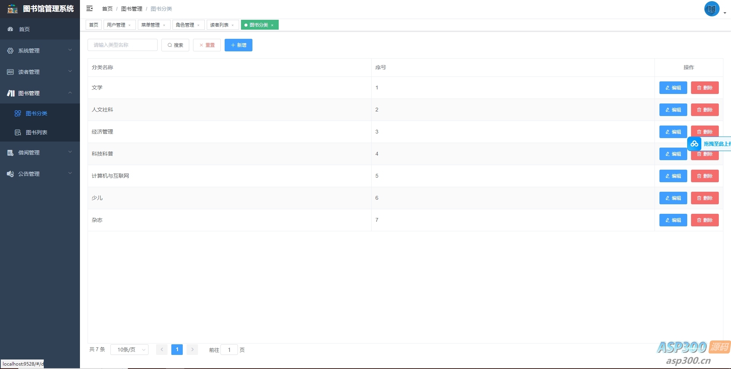Screen dimensions: 731x369
Task: Switch to the 首页 tab
Action: pos(94,25)
